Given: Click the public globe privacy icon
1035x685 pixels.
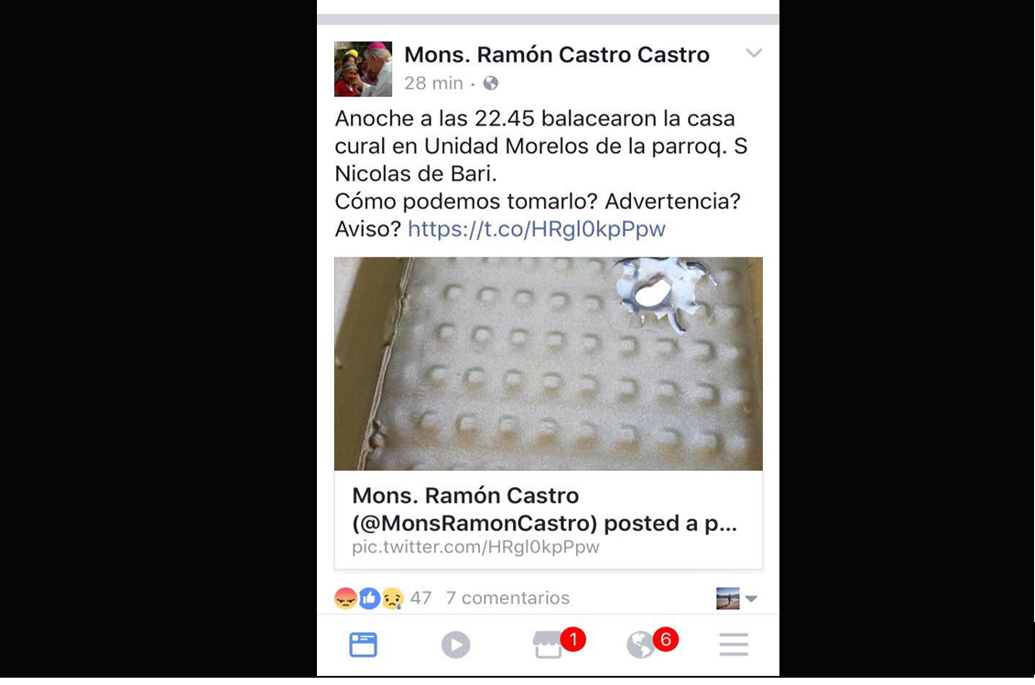Looking at the screenshot, I should (490, 83).
